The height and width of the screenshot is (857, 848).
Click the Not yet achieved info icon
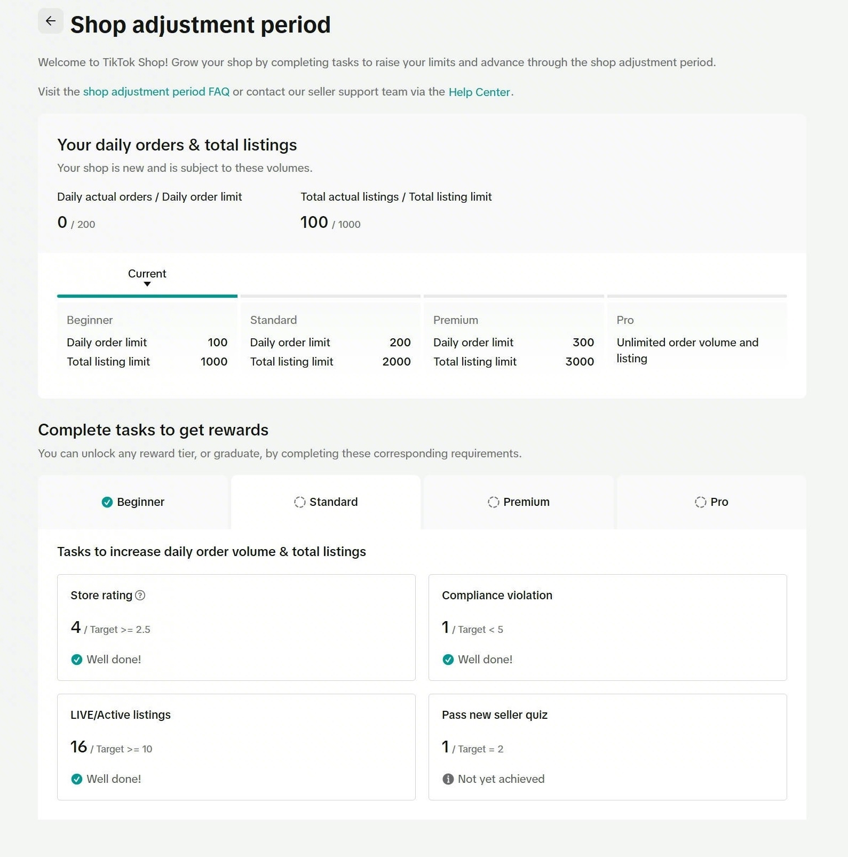[448, 779]
